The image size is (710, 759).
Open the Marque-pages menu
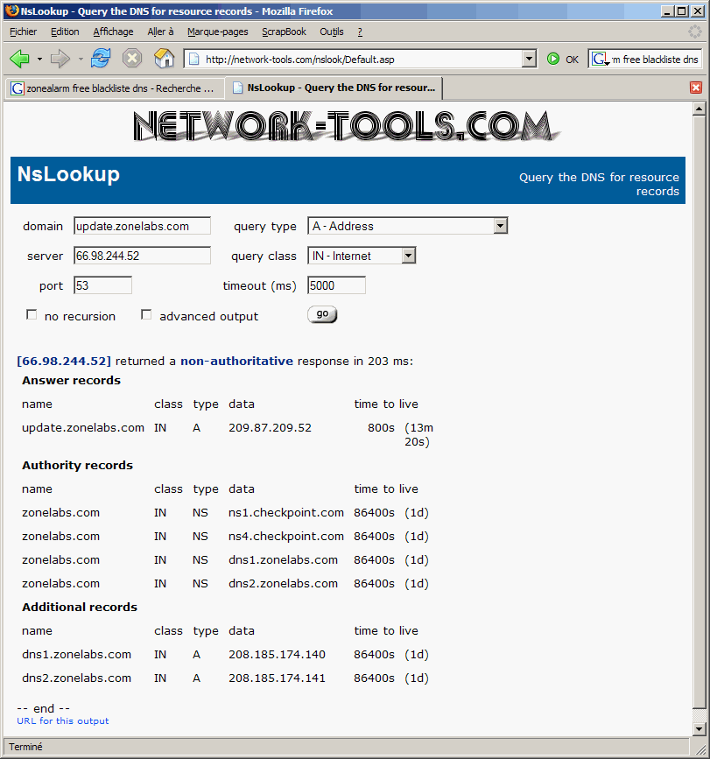[218, 32]
